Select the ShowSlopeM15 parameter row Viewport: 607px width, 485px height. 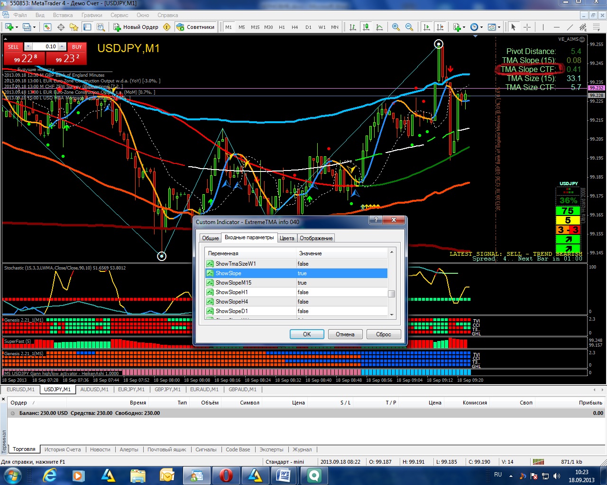(296, 283)
